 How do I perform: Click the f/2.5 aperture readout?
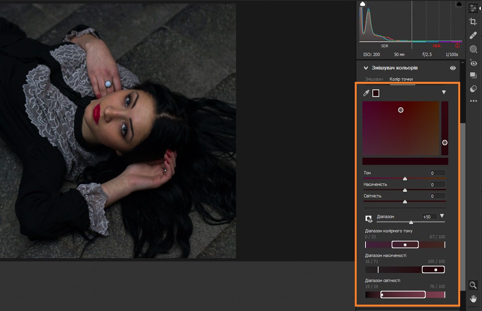tap(427, 54)
